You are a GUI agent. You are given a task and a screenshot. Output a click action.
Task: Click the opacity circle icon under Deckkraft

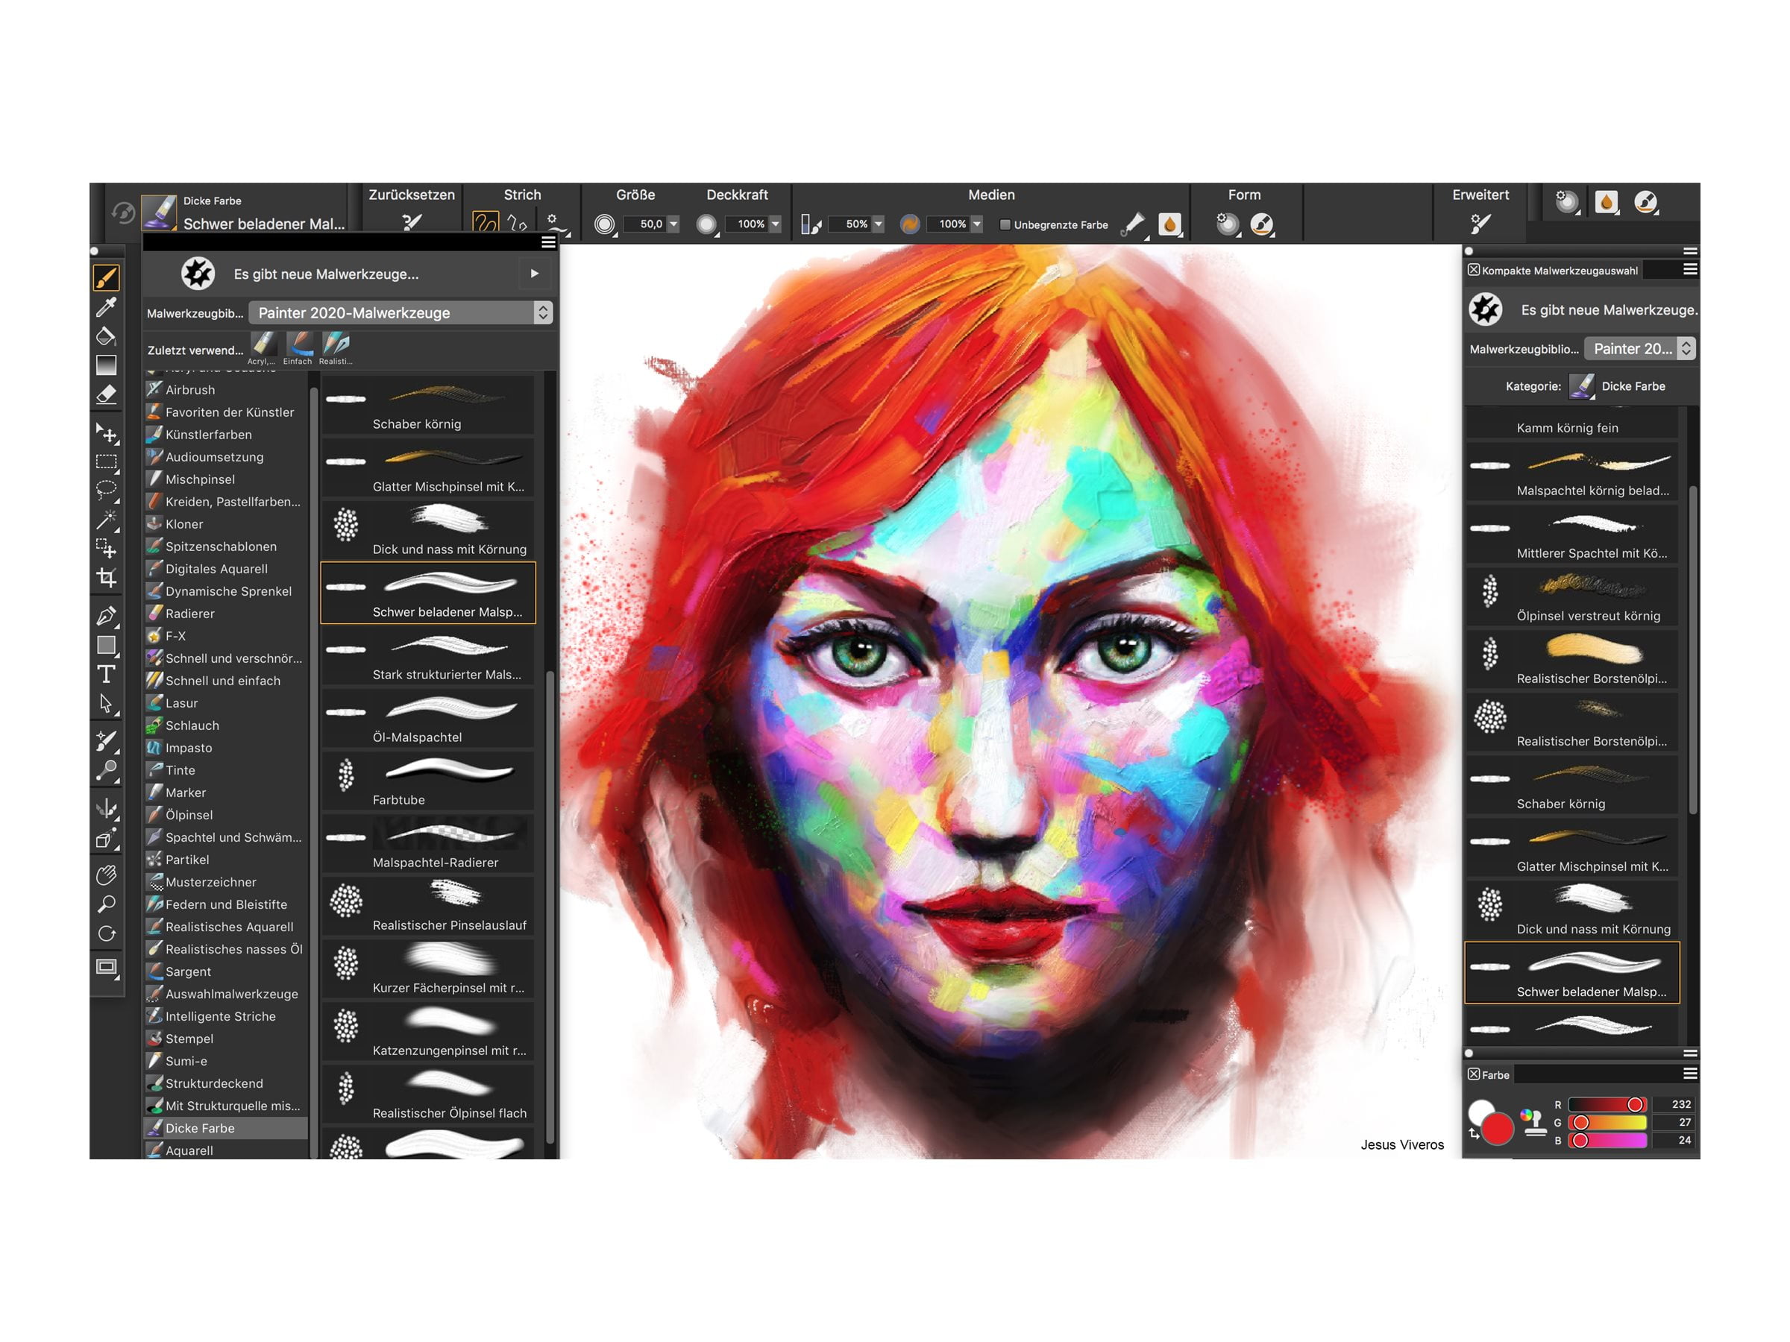[706, 224]
